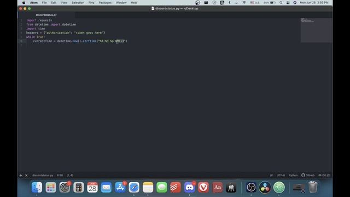Open Notes from the dock
350x197 pixels.
pos(148,187)
